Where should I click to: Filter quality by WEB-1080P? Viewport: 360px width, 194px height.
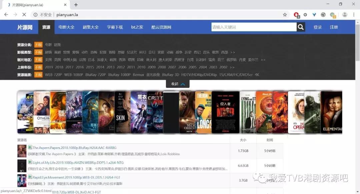point(73,75)
